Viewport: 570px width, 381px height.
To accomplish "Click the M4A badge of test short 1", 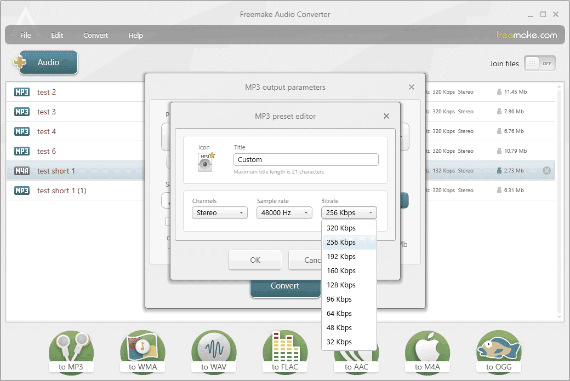I will click(x=22, y=171).
